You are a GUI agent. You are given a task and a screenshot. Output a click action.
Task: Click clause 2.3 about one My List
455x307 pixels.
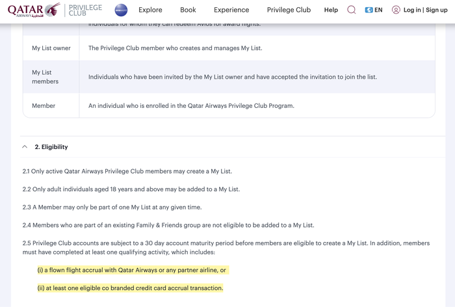click(x=112, y=207)
